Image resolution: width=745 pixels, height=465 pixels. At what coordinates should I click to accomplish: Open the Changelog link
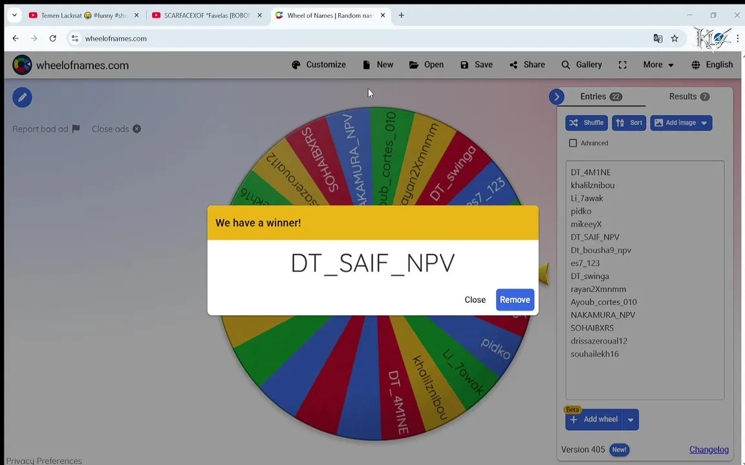709,449
